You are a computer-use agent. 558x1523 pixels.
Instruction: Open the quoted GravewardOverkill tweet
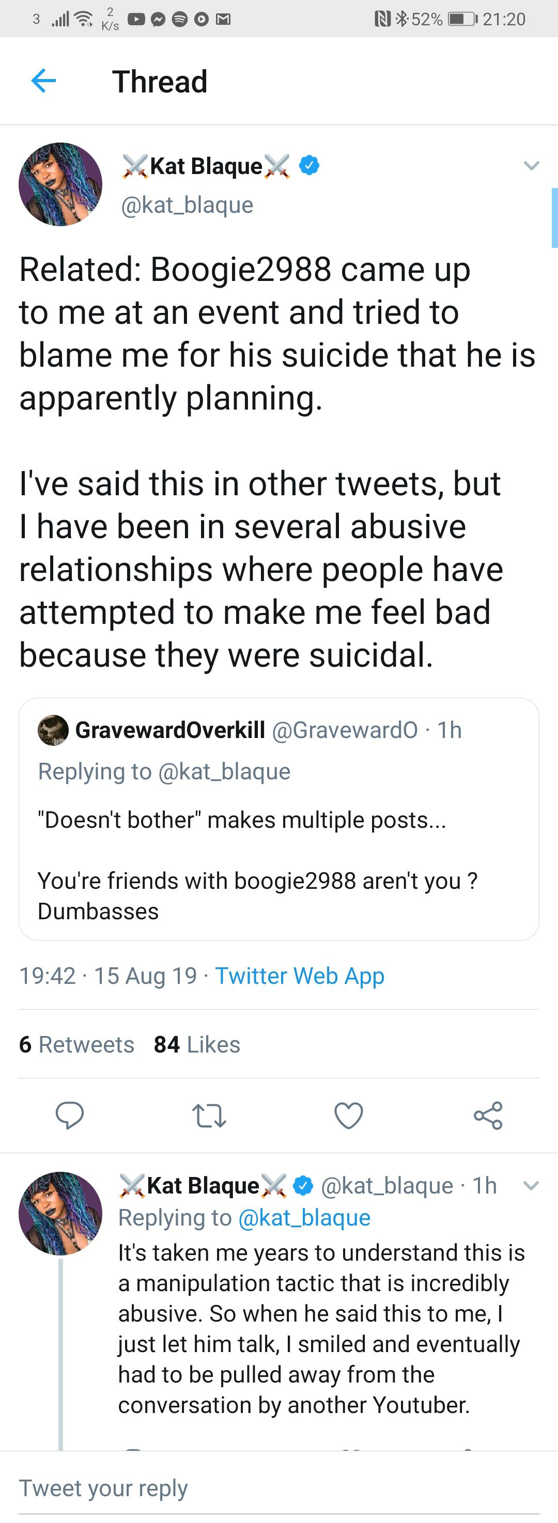[278, 819]
